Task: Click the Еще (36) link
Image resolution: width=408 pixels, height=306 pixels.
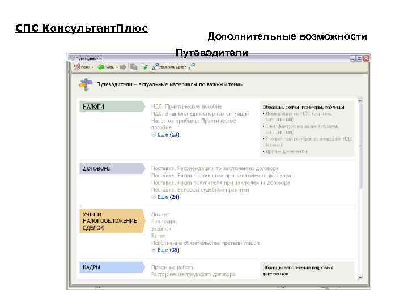Action: click(168, 250)
